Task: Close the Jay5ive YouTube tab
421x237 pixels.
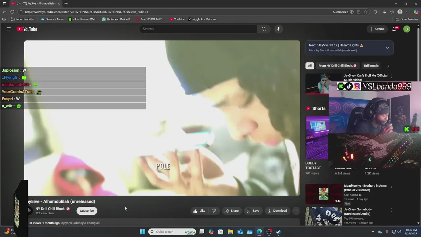Action: tap(59, 4)
